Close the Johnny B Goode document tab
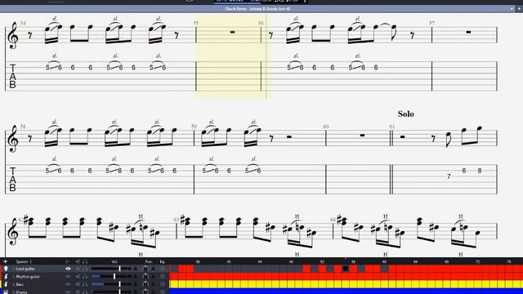523x294 pixels. pos(512,9)
